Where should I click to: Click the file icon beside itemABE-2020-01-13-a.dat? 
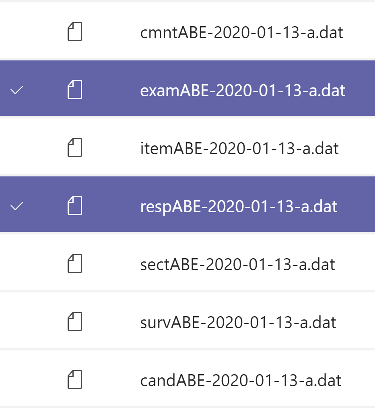(74, 148)
